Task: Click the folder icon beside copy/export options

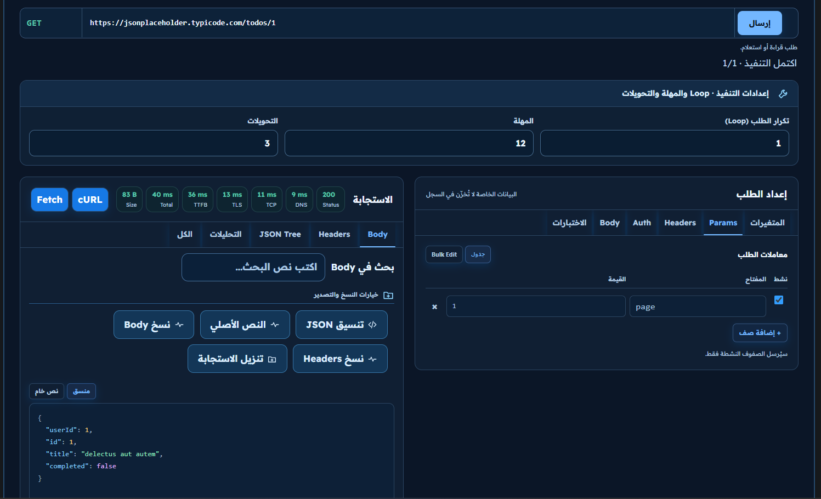Action: [x=388, y=295]
